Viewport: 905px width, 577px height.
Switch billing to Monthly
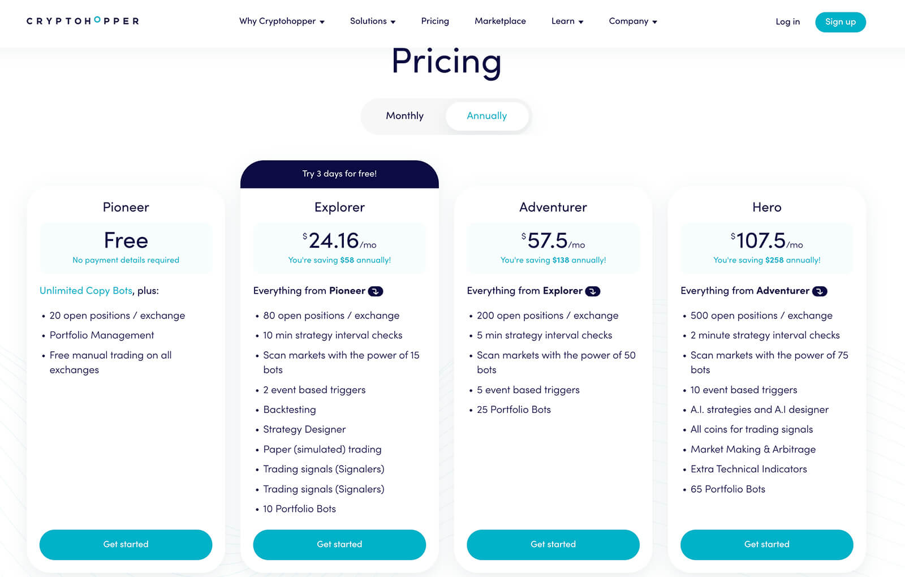404,116
